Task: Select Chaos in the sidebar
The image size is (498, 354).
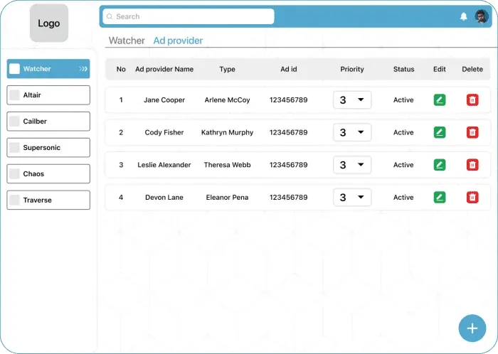Action: point(48,174)
